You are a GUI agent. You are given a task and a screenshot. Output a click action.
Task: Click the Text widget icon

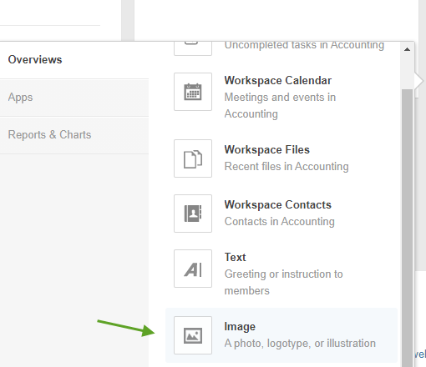(193, 269)
